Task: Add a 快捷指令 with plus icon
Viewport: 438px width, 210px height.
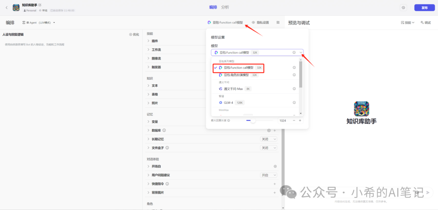Action: 275,184
